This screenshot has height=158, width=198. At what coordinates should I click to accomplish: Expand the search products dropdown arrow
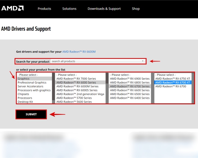(143, 61)
